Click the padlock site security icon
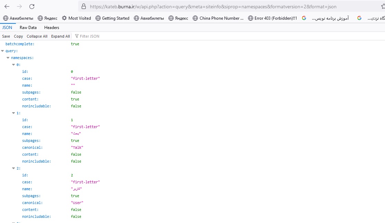The height and width of the screenshot is (223, 385). 83,7
